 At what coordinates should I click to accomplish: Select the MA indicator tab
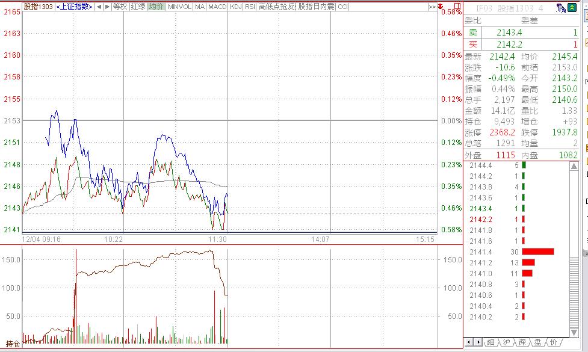pyautogui.click(x=200, y=7)
